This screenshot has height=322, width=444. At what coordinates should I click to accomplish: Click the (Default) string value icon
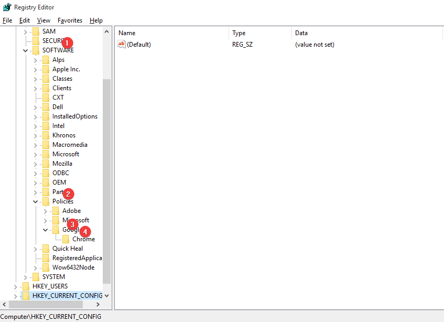pos(122,45)
